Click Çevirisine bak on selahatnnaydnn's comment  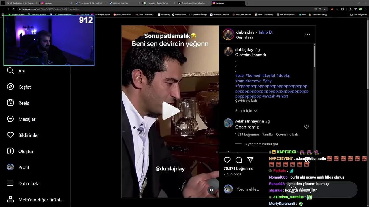tap(287, 134)
